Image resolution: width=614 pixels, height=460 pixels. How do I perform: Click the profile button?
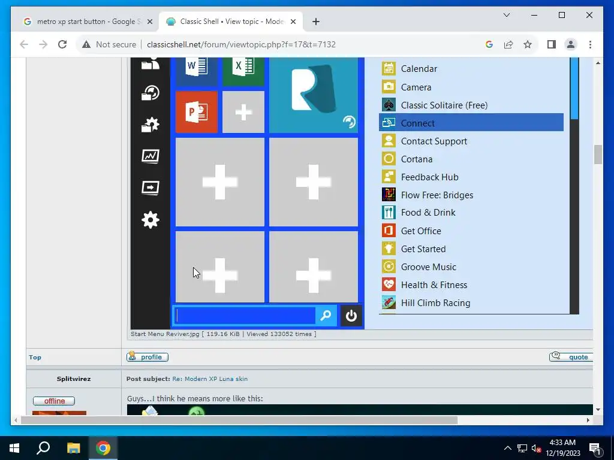click(x=148, y=357)
